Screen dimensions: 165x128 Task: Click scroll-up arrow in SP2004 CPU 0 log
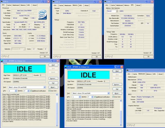[57, 95]
